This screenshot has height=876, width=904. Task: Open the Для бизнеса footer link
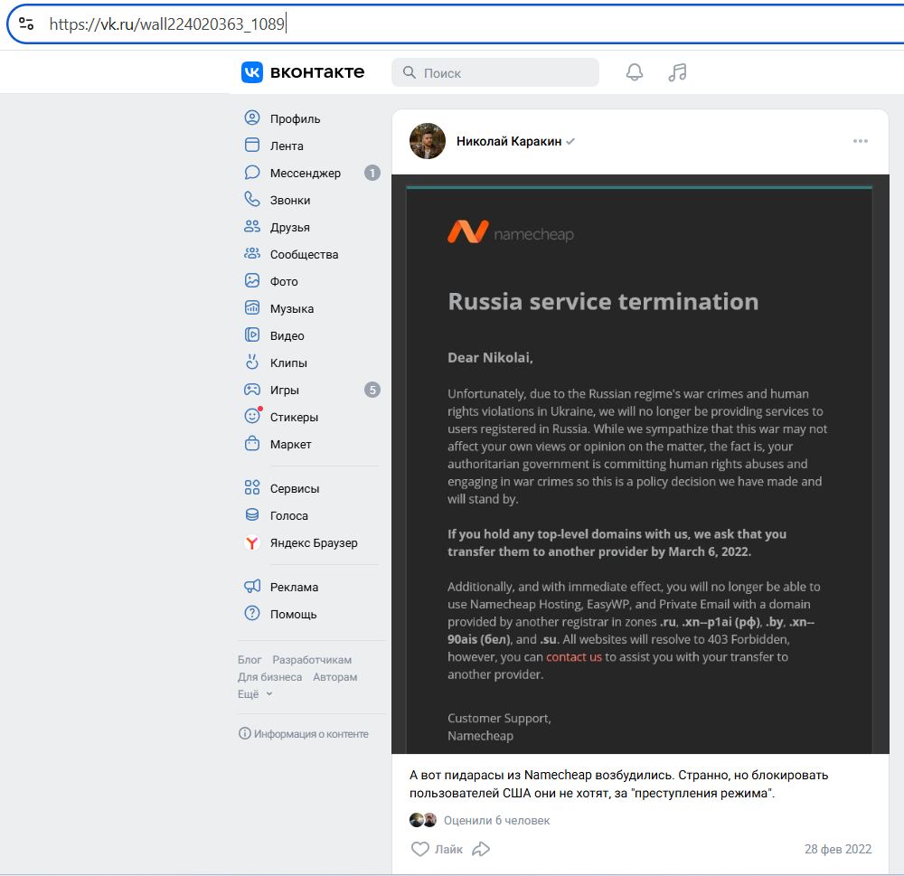(269, 677)
